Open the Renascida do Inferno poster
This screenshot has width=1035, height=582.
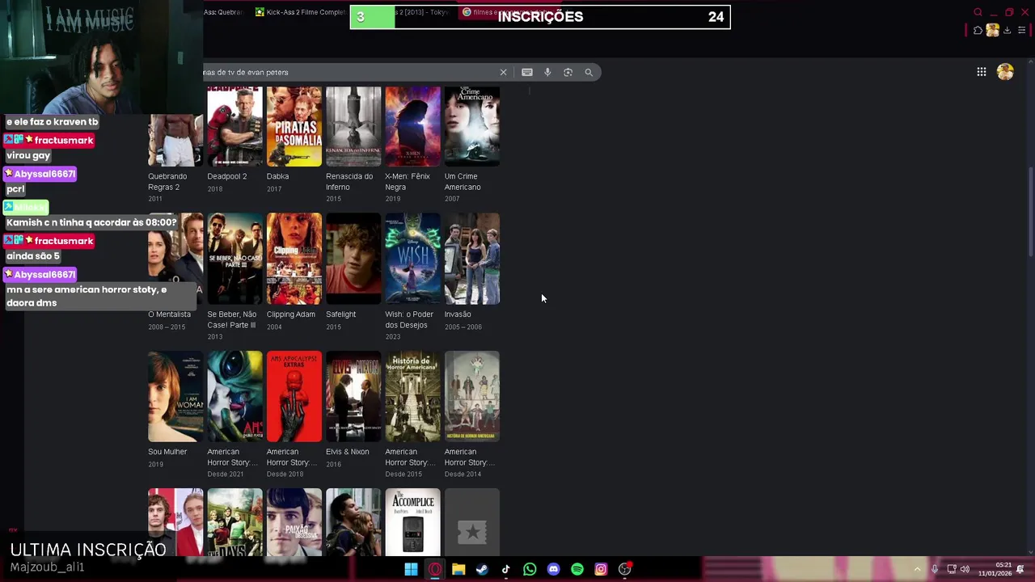point(353,126)
